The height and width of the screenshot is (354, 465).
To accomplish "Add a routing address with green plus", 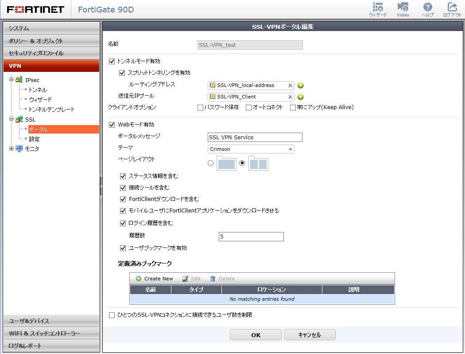I will click(x=300, y=86).
